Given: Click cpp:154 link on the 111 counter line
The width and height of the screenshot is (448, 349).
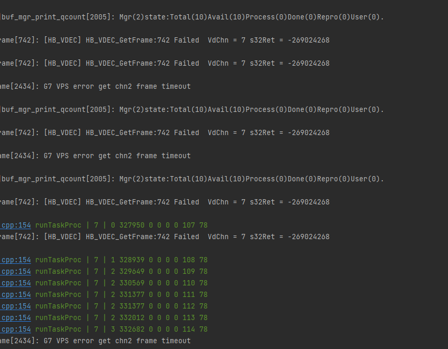Looking at the screenshot, I should [15, 295].
